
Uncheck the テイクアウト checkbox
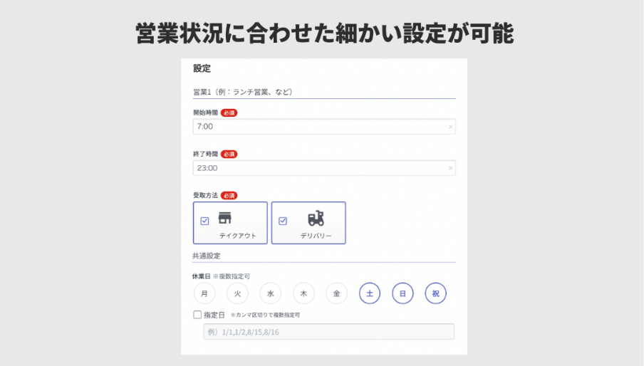coord(204,221)
